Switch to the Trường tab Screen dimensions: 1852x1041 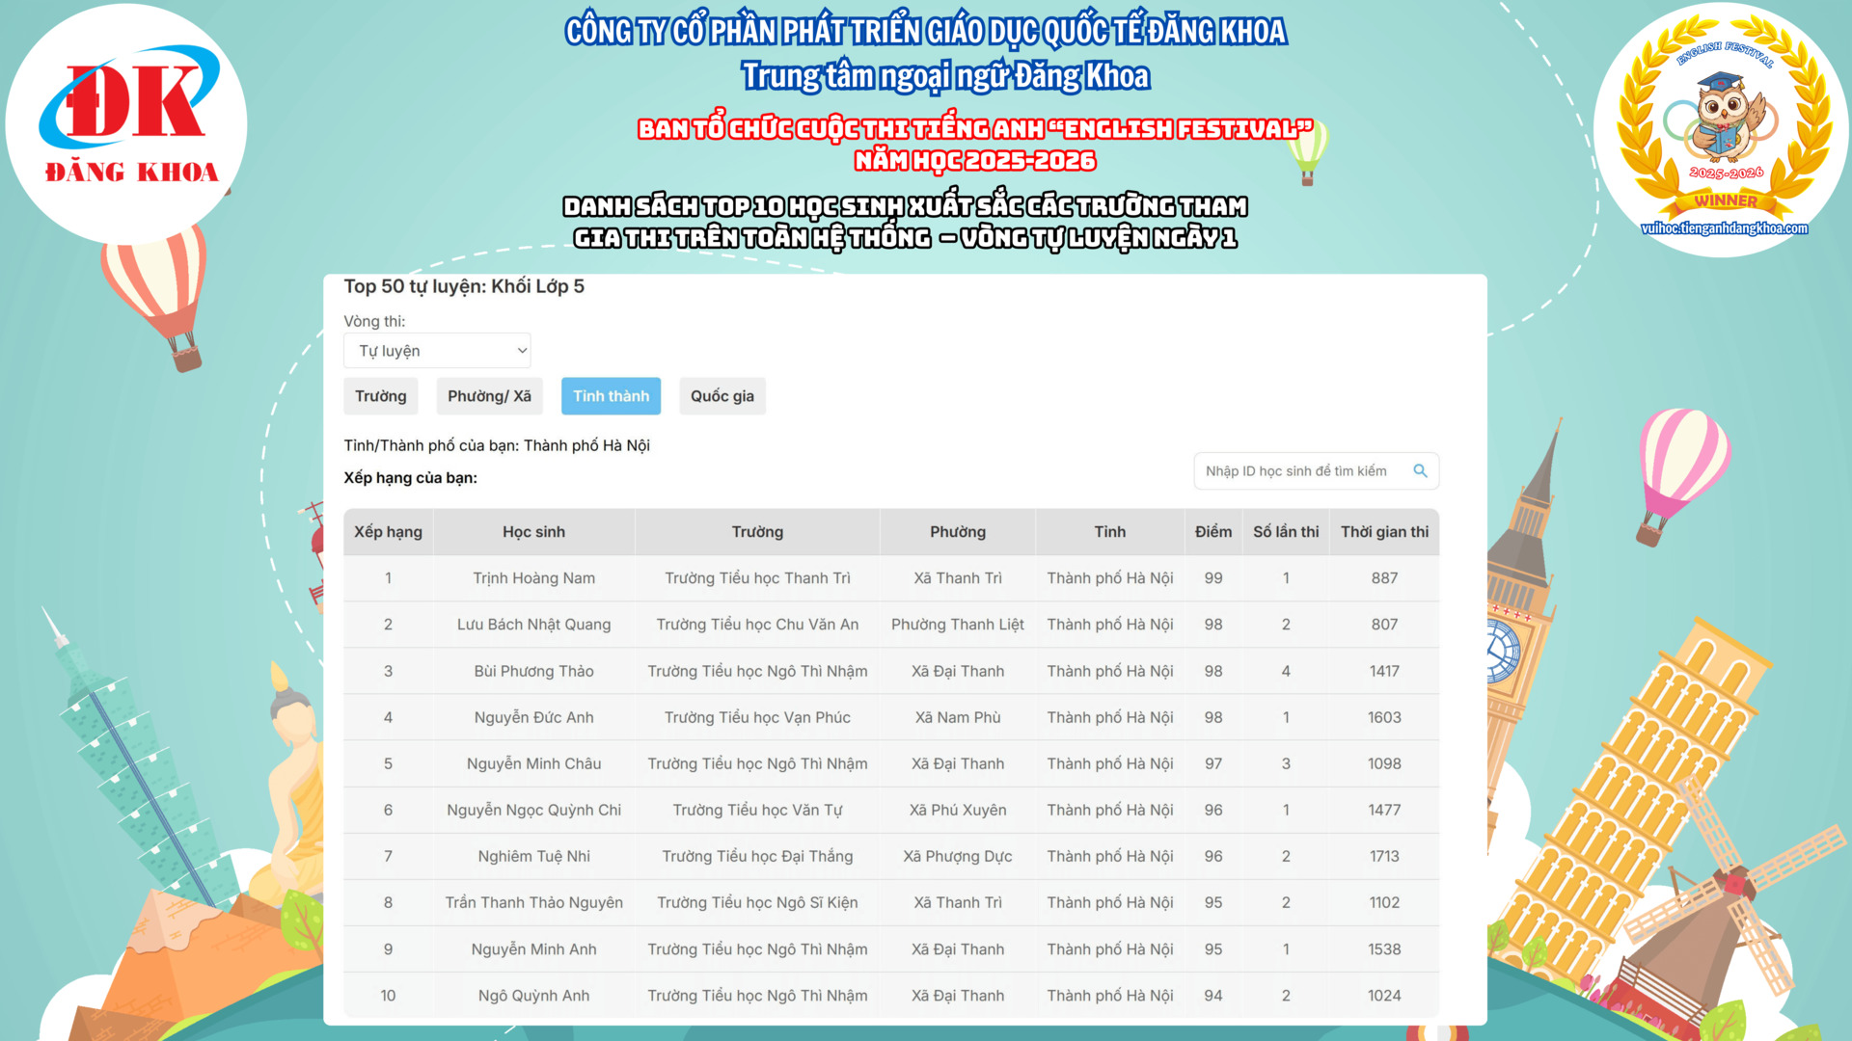pyautogui.click(x=380, y=396)
